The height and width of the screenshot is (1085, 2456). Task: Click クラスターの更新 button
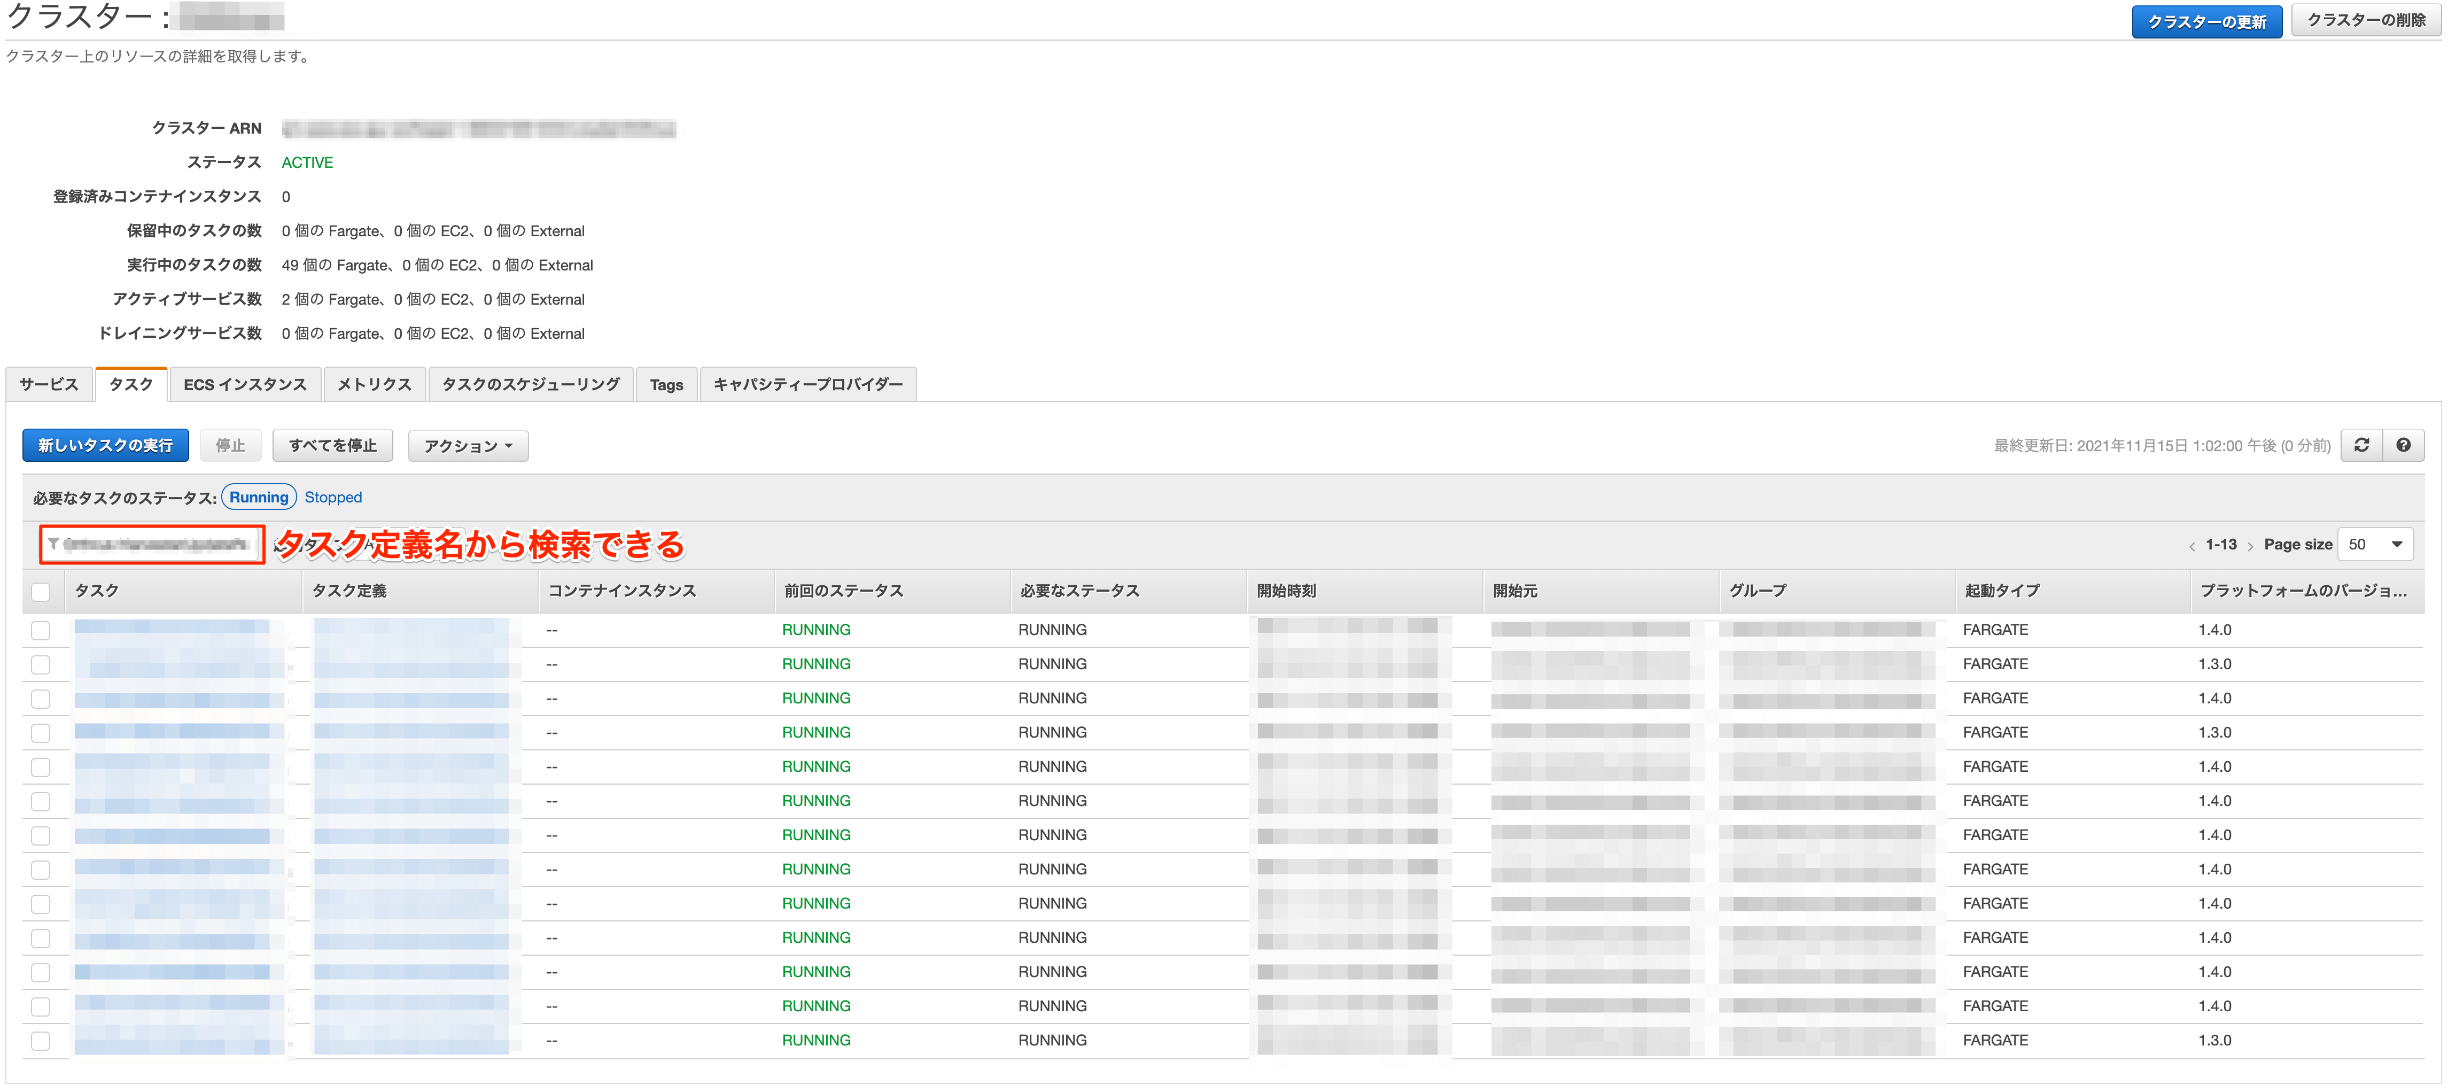[2207, 21]
